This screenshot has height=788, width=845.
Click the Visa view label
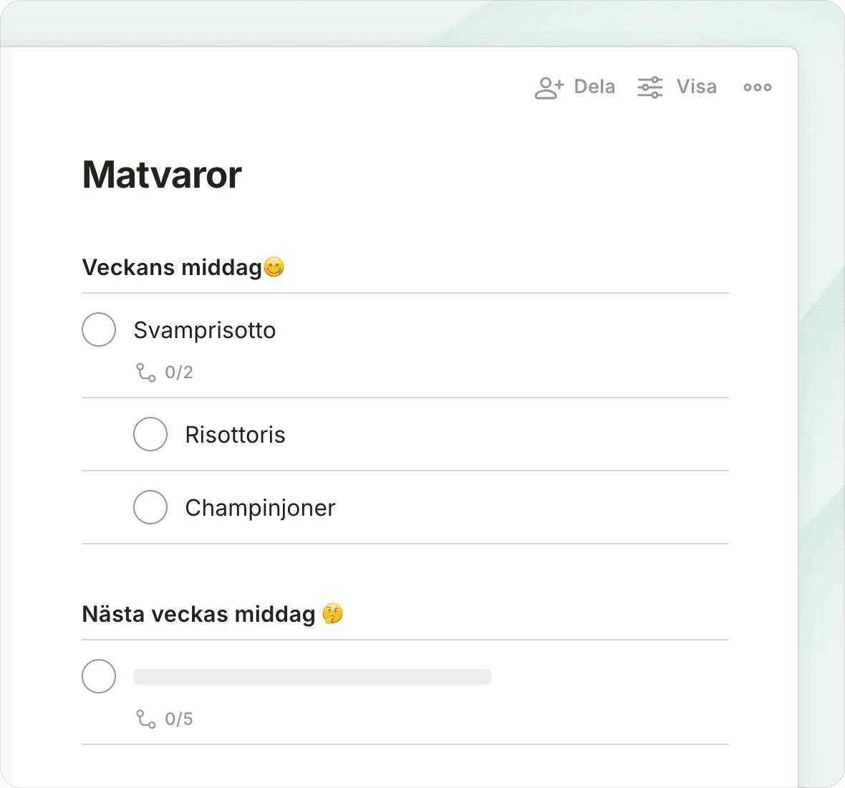click(696, 87)
